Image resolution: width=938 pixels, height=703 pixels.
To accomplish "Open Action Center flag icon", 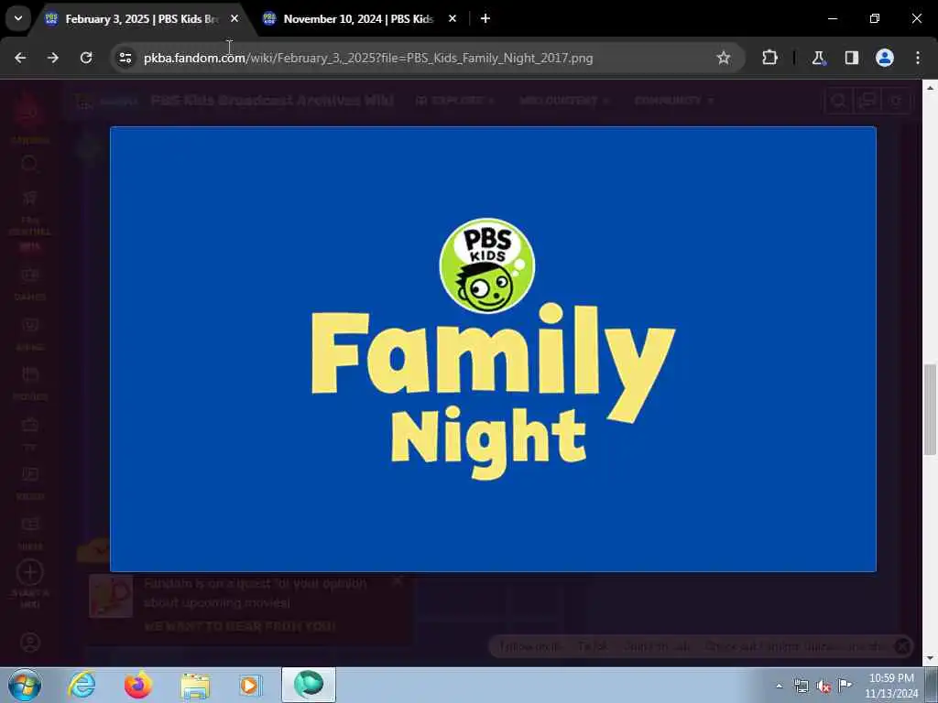I will tap(845, 685).
